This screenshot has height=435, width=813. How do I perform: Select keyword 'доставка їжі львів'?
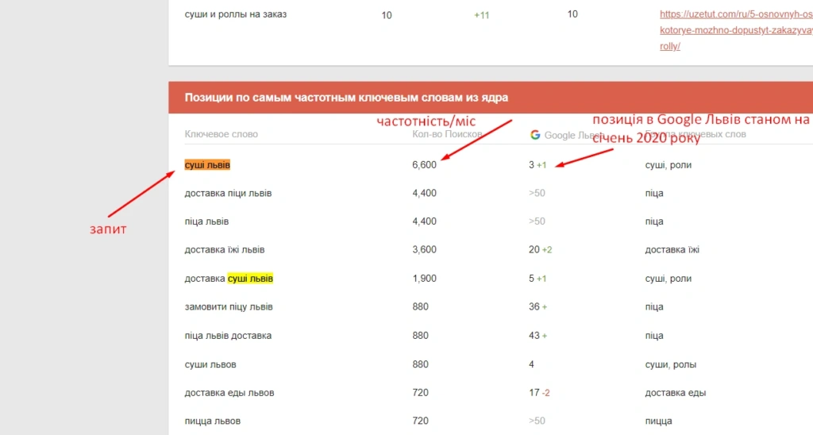pos(225,250)
